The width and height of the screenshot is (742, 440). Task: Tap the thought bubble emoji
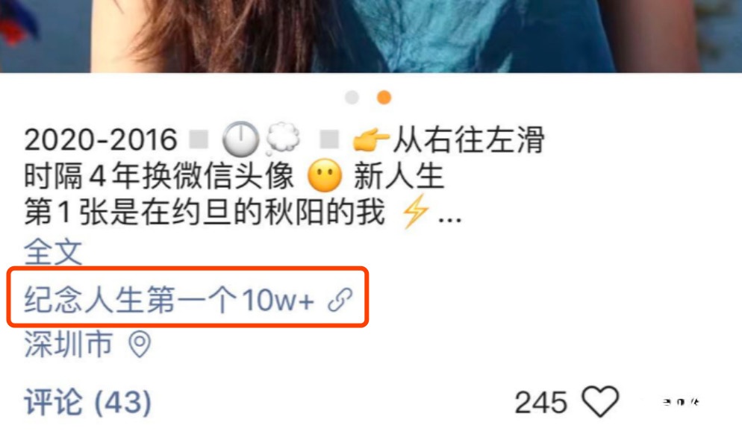(282, 139)
